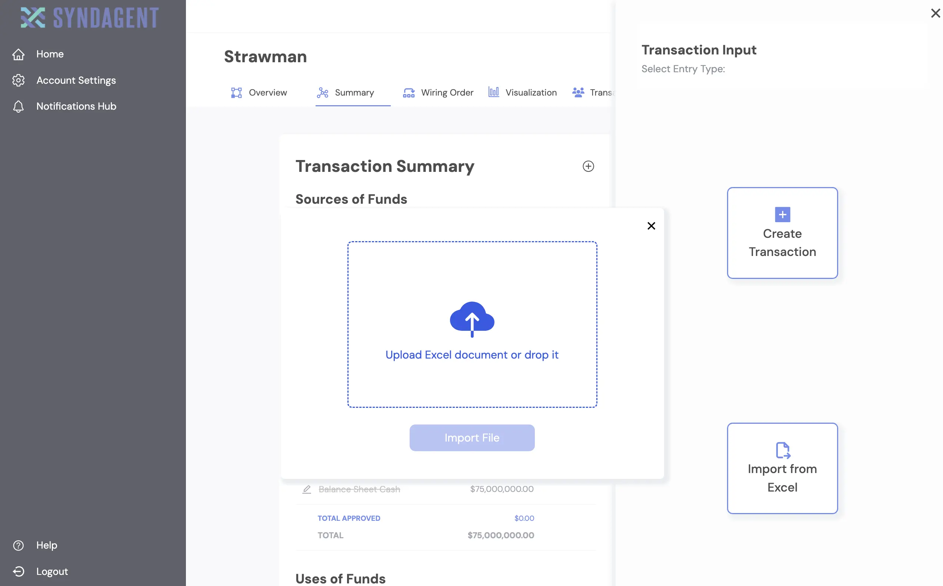Click the Sources of Funds heading
This screenshot has height=586, width=943.
click(x=351, y=199)
